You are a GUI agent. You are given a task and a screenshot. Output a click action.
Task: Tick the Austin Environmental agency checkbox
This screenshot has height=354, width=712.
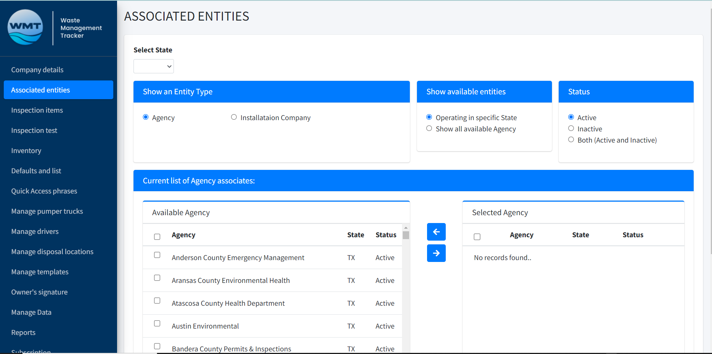click(x=157, y=323)
